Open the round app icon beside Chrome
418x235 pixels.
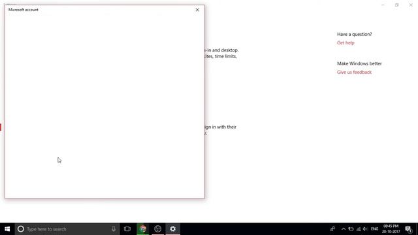158,229
